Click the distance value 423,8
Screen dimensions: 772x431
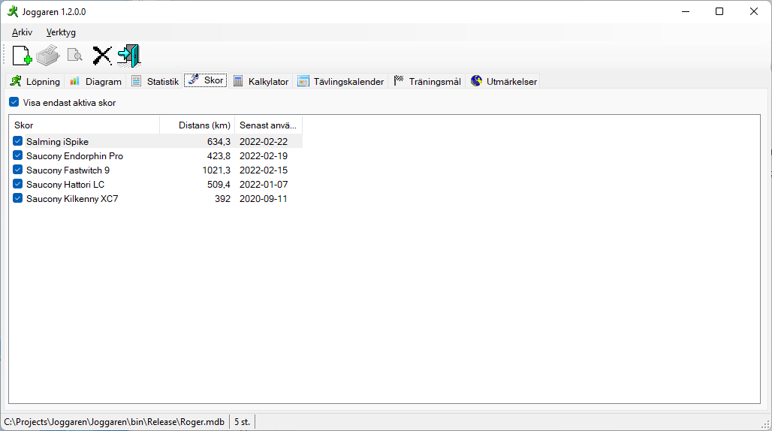tap(219, 156)
